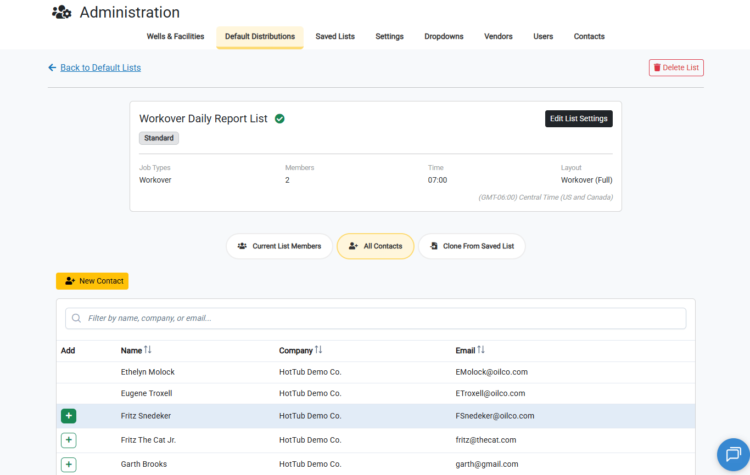Click the Central Time timezone note

tap(546, 197)
